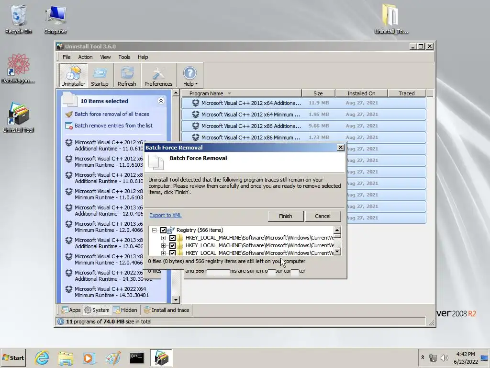Image resolution: width=490 pixels, height=368 pixels.
Task: Sort by the Traced column header
Action: point(407,93)
